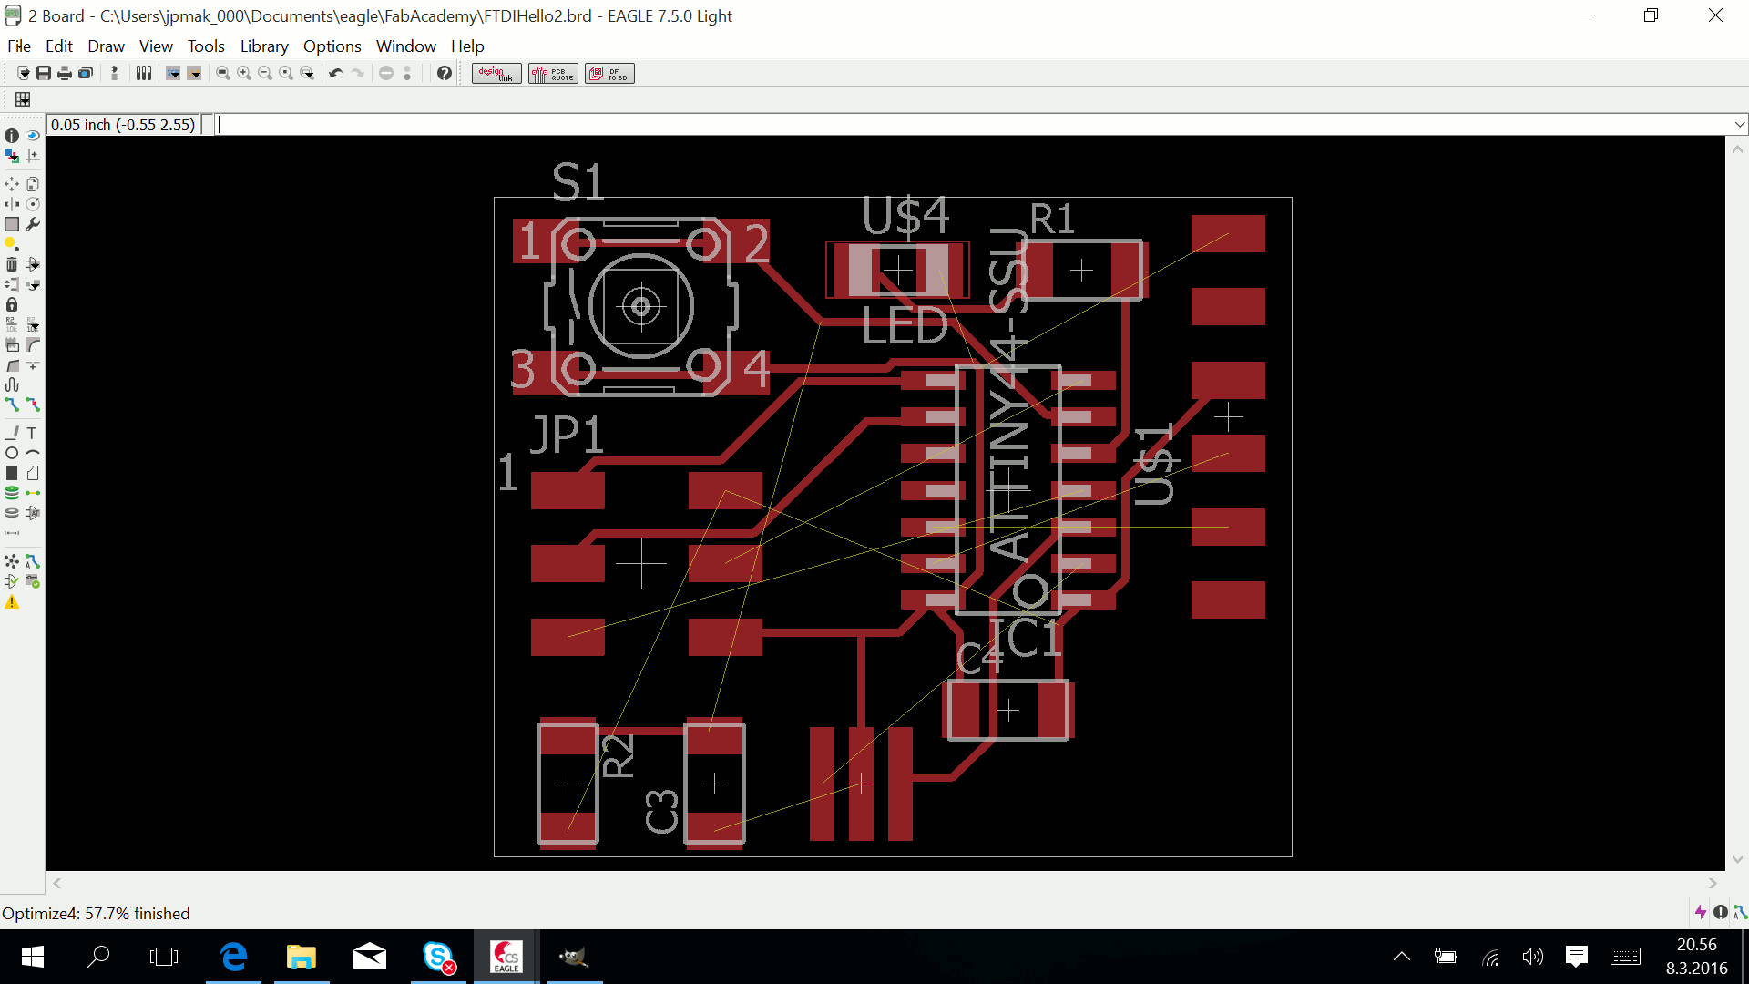
Task: Select the Ripup tool
Action: (33, 405)
